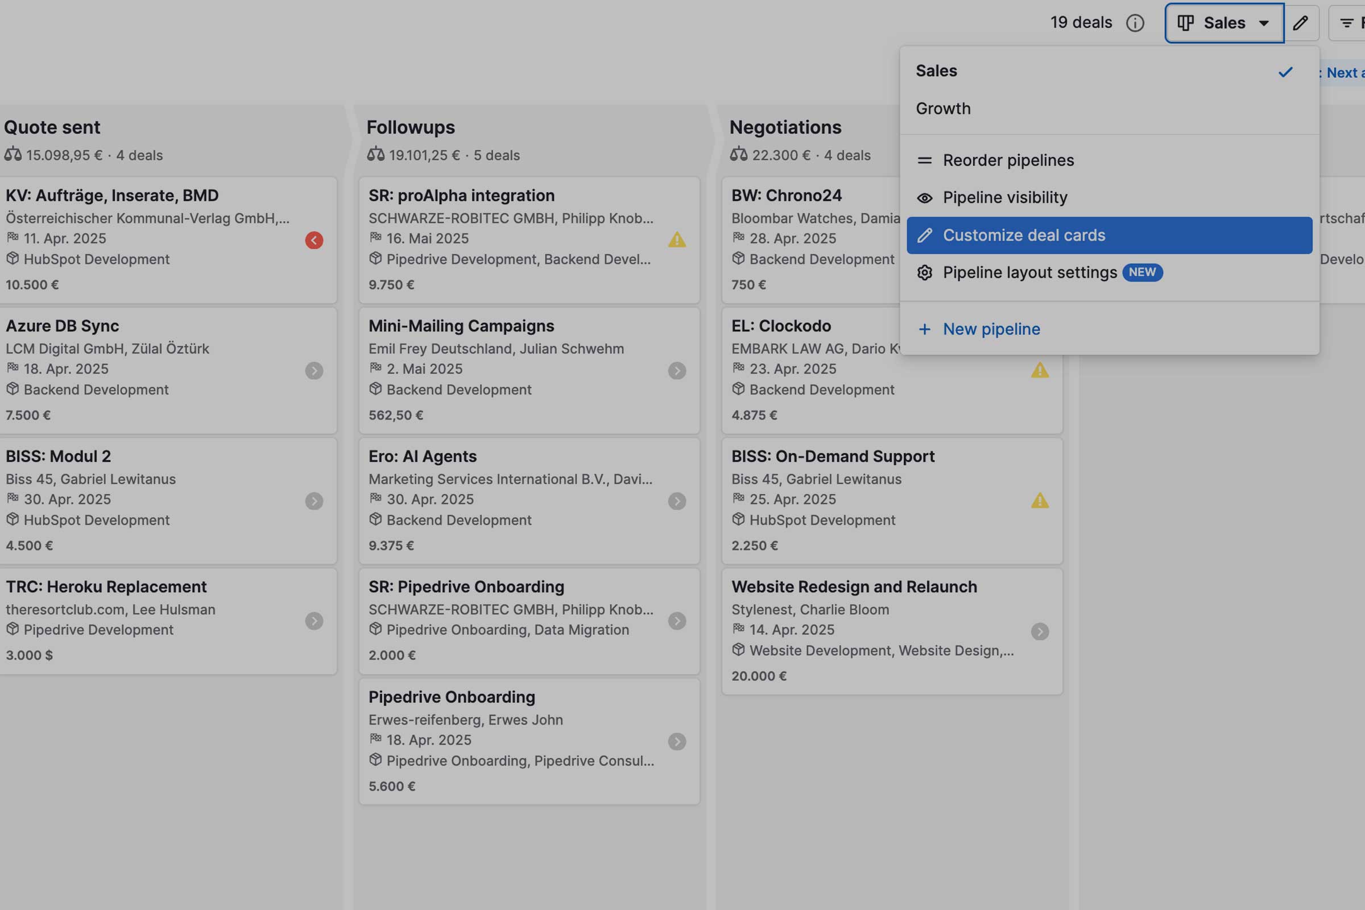Screen dimensions: 1365x910
Task: Click the filter icon in the top right
Action: [1347, 23]
